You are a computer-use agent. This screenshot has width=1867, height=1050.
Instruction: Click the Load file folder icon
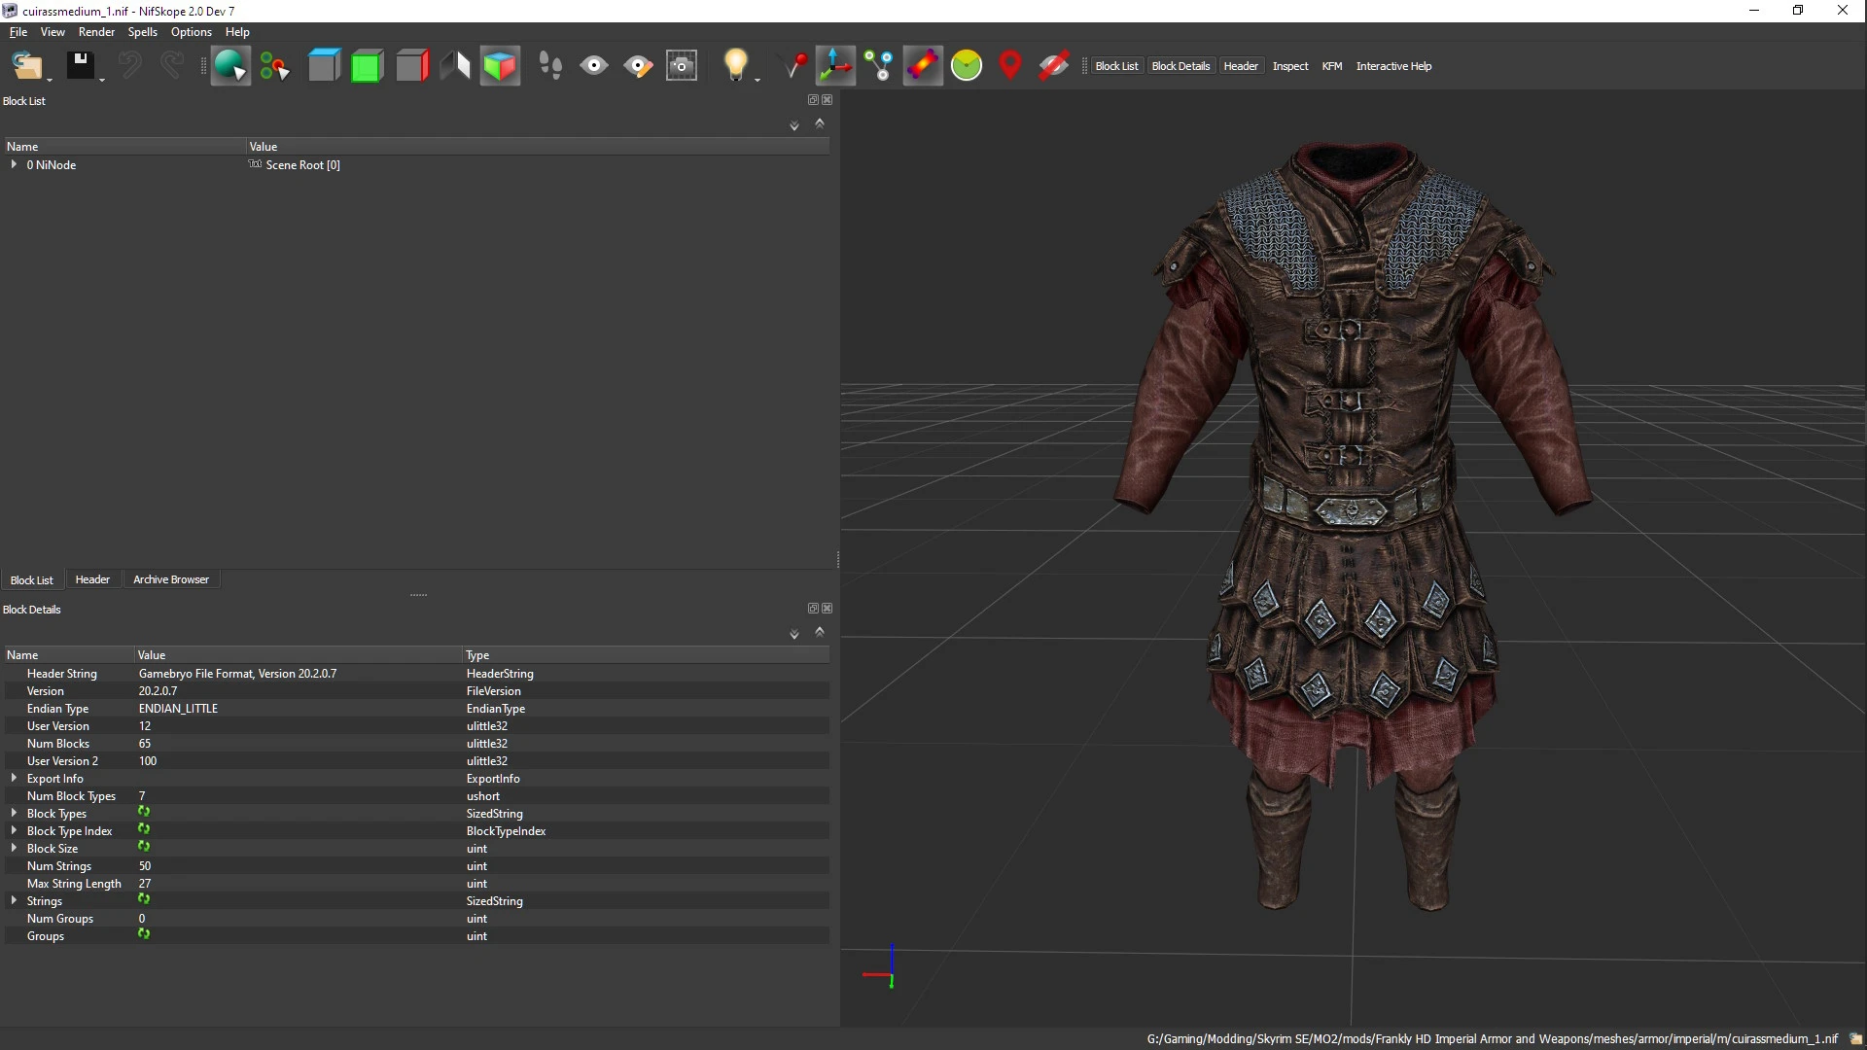(x=26, y=66)
